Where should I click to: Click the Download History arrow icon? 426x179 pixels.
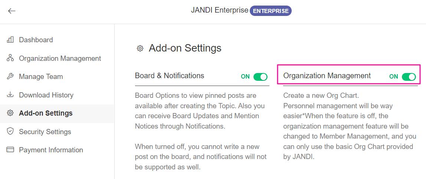pyautogui.click(x=10, y=95)
